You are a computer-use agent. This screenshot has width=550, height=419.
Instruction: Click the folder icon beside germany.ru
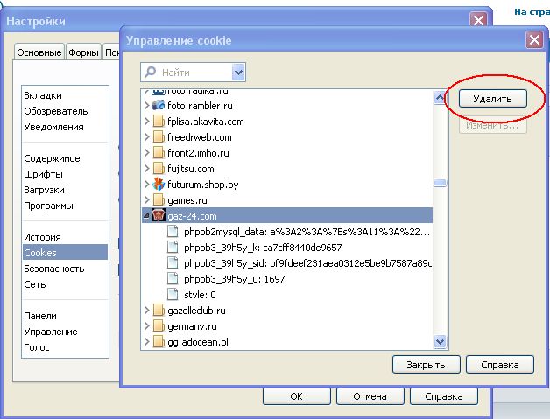click(159, 326)
